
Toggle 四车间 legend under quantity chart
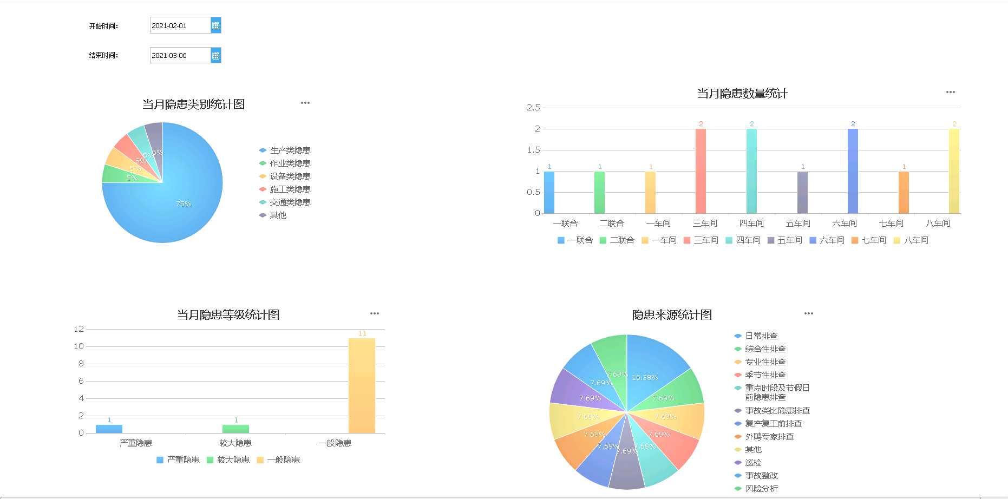pos(743,240)
